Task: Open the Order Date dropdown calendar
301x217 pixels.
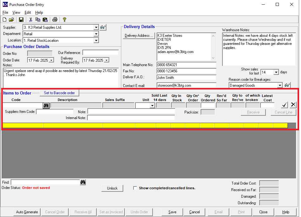Action: click(51, 60)
